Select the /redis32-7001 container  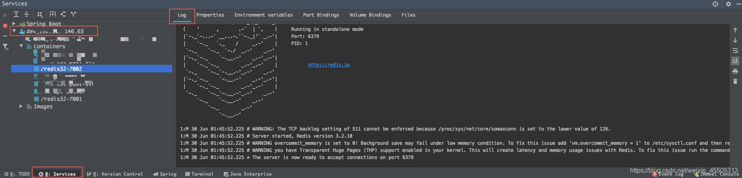point(61,99)
